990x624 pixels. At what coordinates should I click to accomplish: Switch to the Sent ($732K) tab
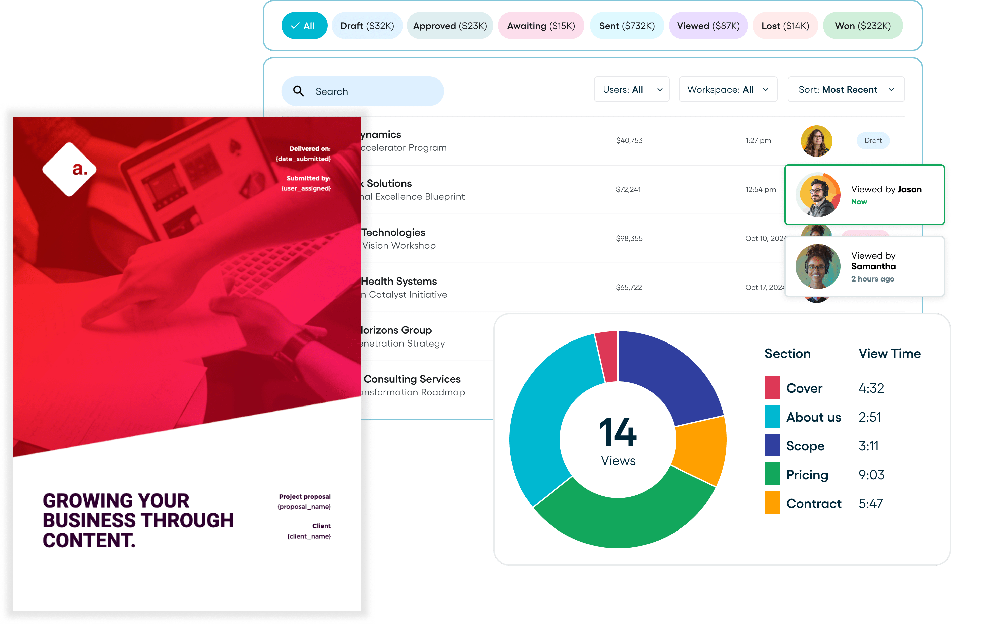pos(627,25)
